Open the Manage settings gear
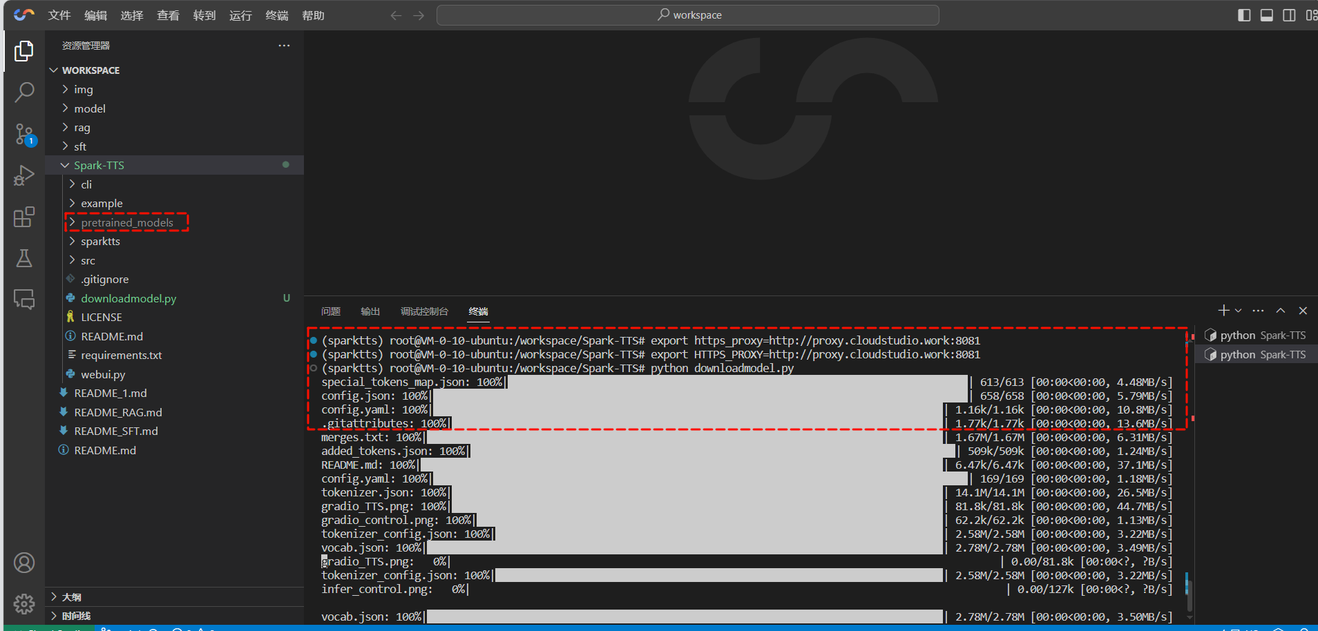1318x631 pixels. coord(24,603)
